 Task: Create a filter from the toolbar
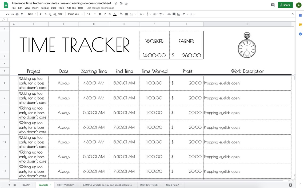coord(183,14)
